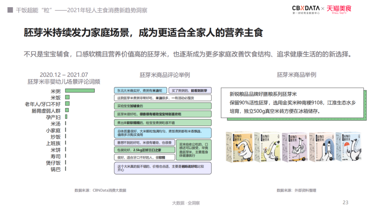Select the line 新锐粮品品牌好膳粮系列胚芽米
371x210 pixels.
pos(263,94)
